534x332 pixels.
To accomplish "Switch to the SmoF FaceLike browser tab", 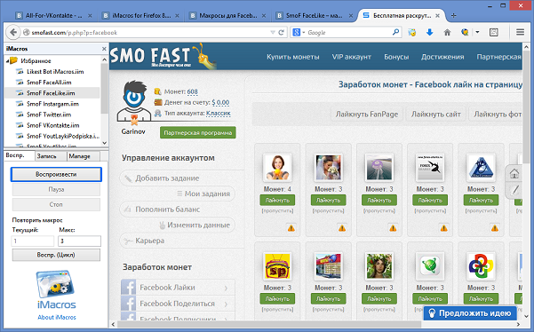I will coord(315,16).
